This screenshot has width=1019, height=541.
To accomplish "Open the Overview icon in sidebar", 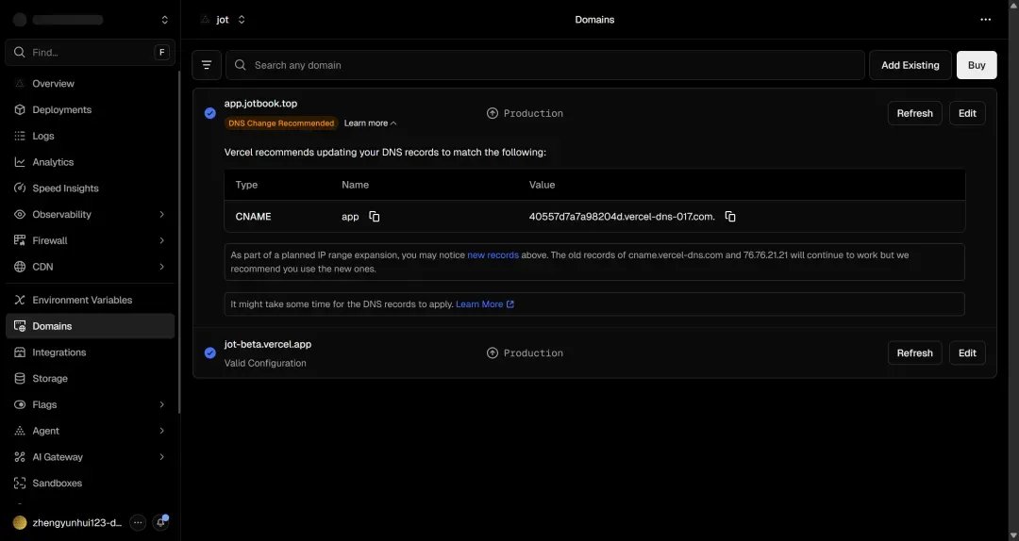I will 20,84.
